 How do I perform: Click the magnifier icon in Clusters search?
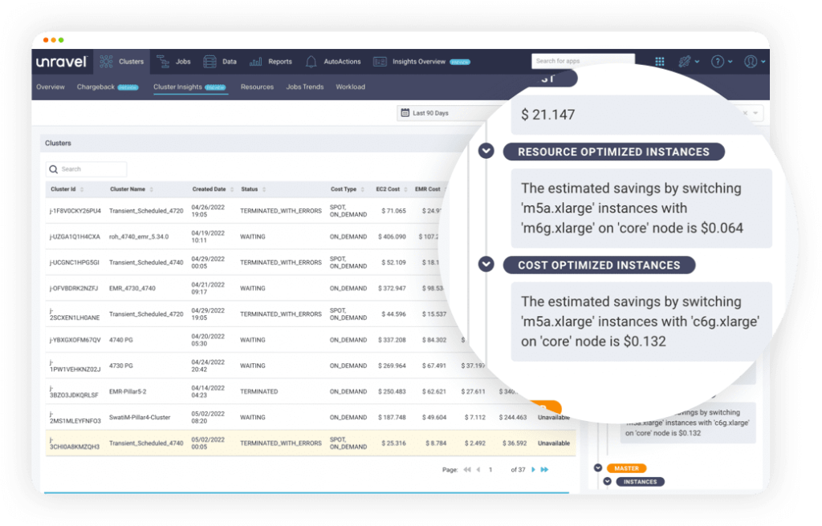pyautogui.click(x=54, y=169)
